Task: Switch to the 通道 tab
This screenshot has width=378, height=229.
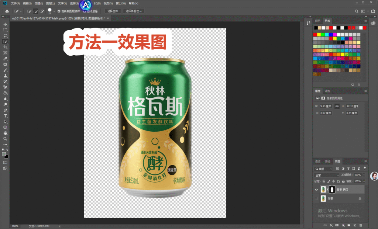Action: 318,162
